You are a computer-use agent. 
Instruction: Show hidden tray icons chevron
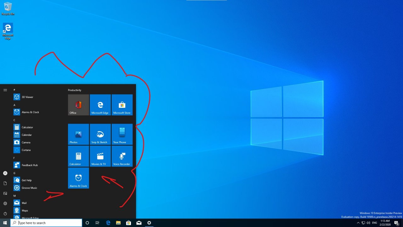[x=358, y=223]
